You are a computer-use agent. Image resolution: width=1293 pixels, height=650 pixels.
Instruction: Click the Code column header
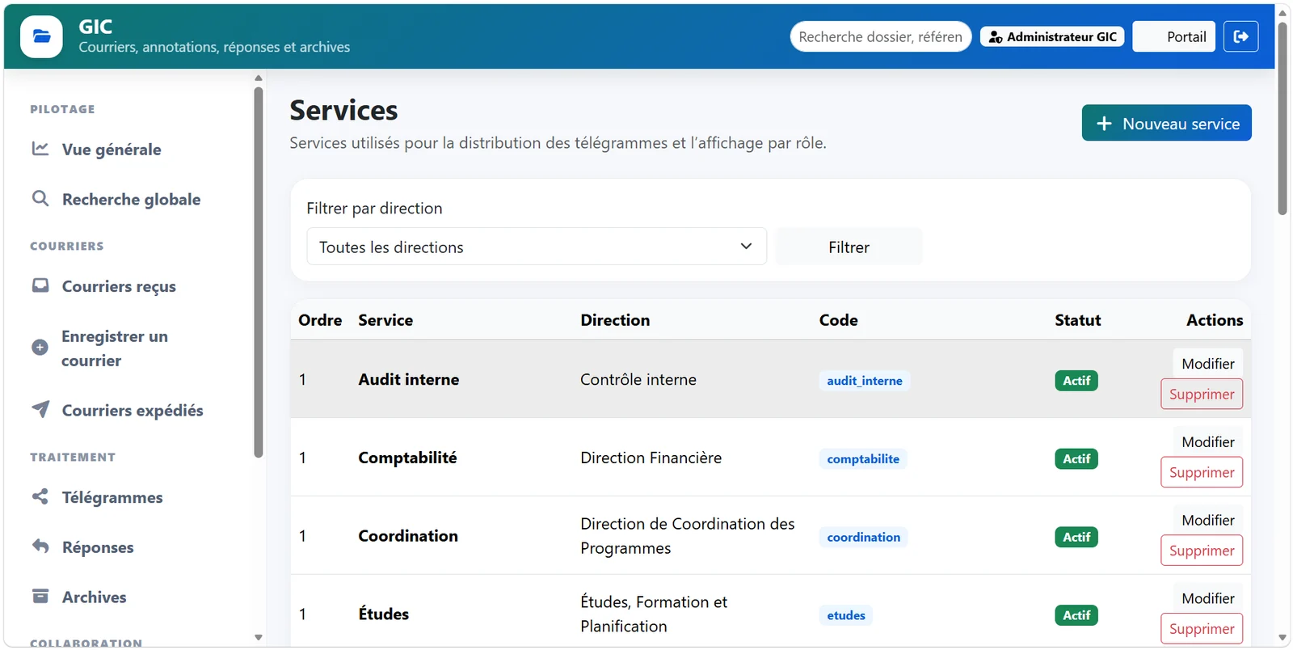838,320
